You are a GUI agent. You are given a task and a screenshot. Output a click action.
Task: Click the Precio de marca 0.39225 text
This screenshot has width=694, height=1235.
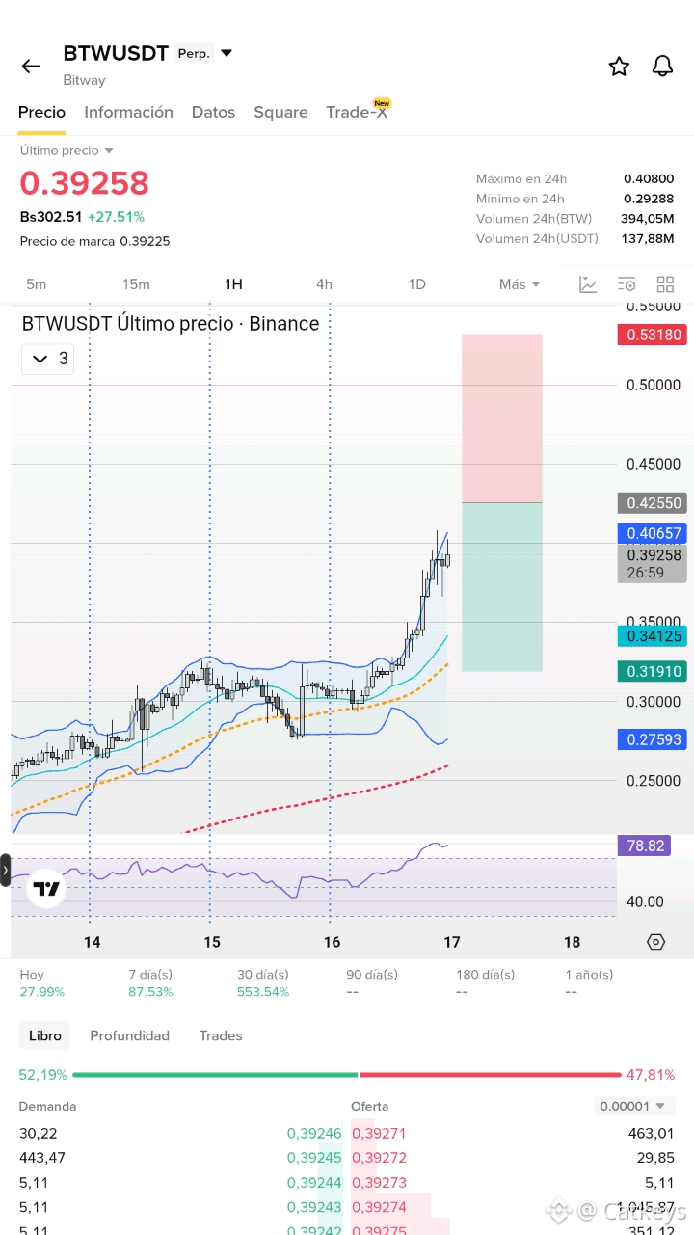point(94,241)
